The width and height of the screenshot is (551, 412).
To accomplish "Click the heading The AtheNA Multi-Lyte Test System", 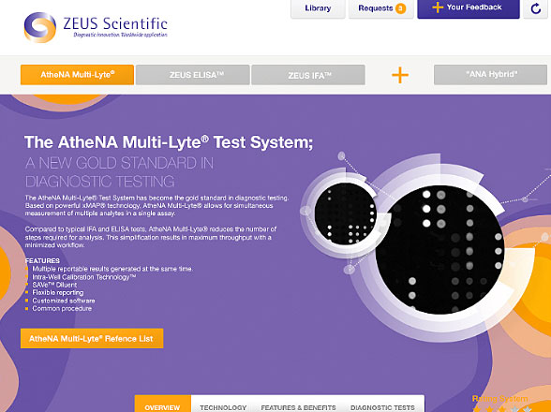I will click(169, 142).
